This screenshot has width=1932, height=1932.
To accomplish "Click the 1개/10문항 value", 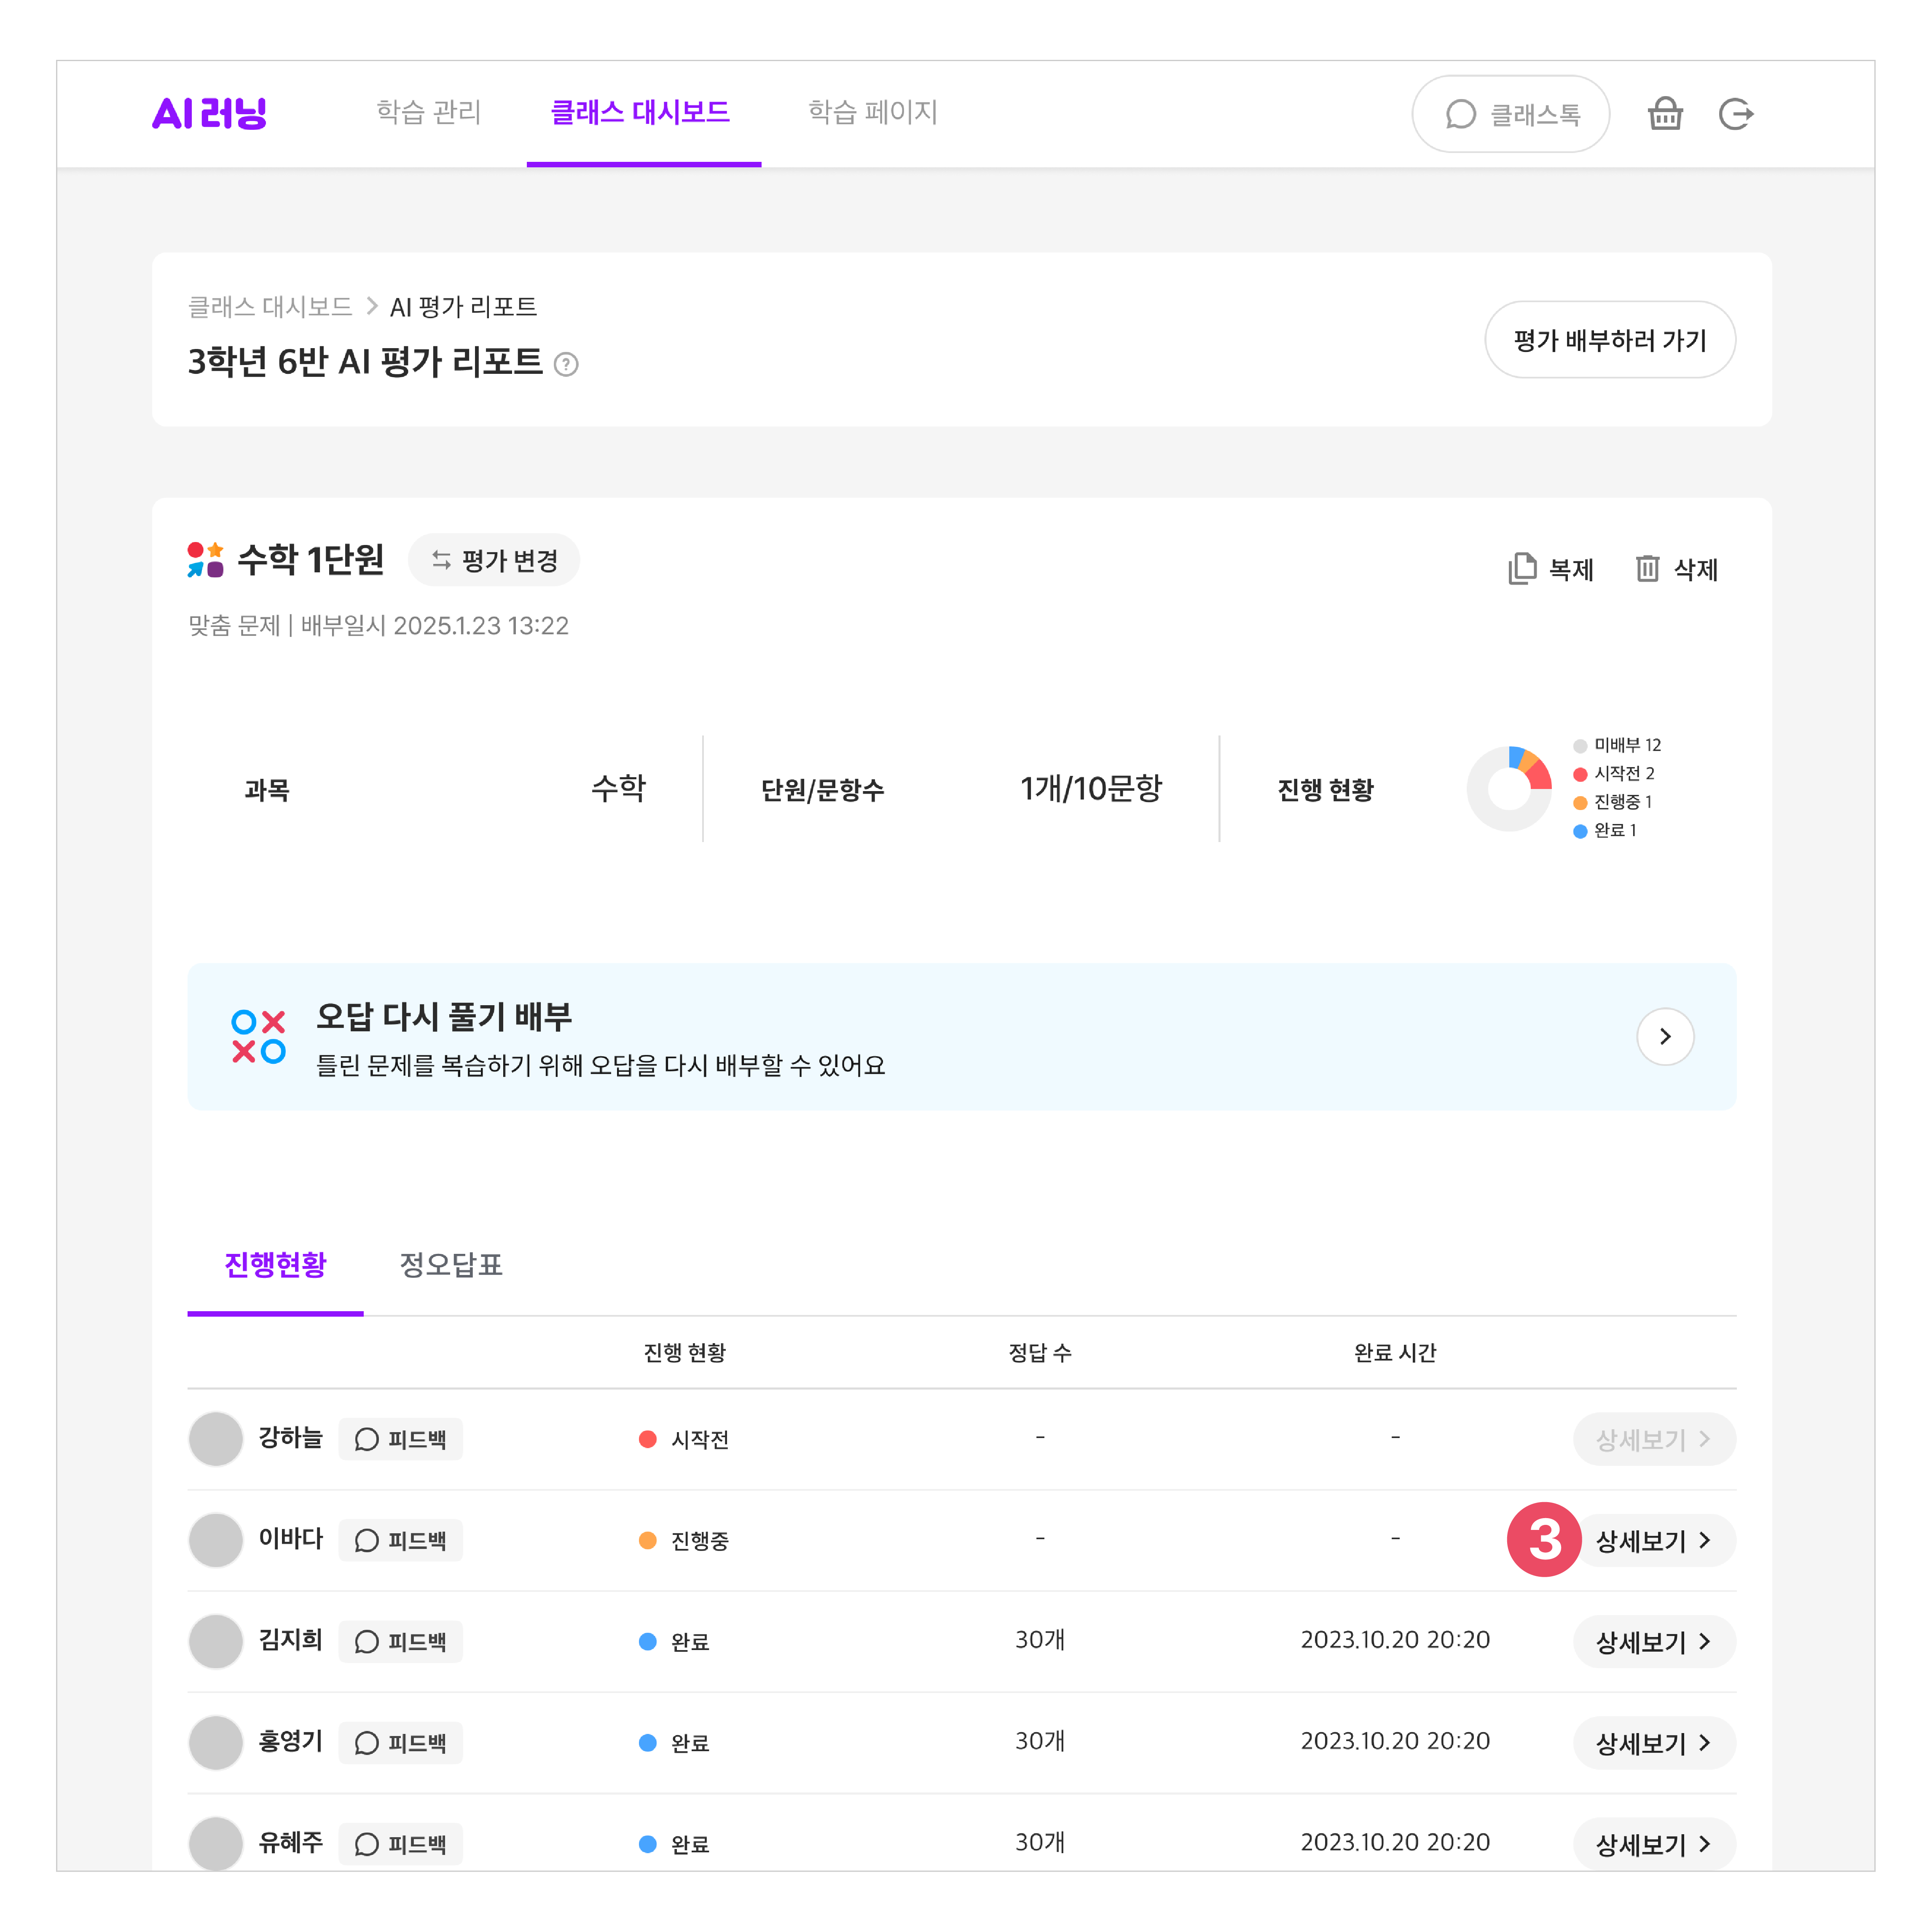I will pos(1091,788).
